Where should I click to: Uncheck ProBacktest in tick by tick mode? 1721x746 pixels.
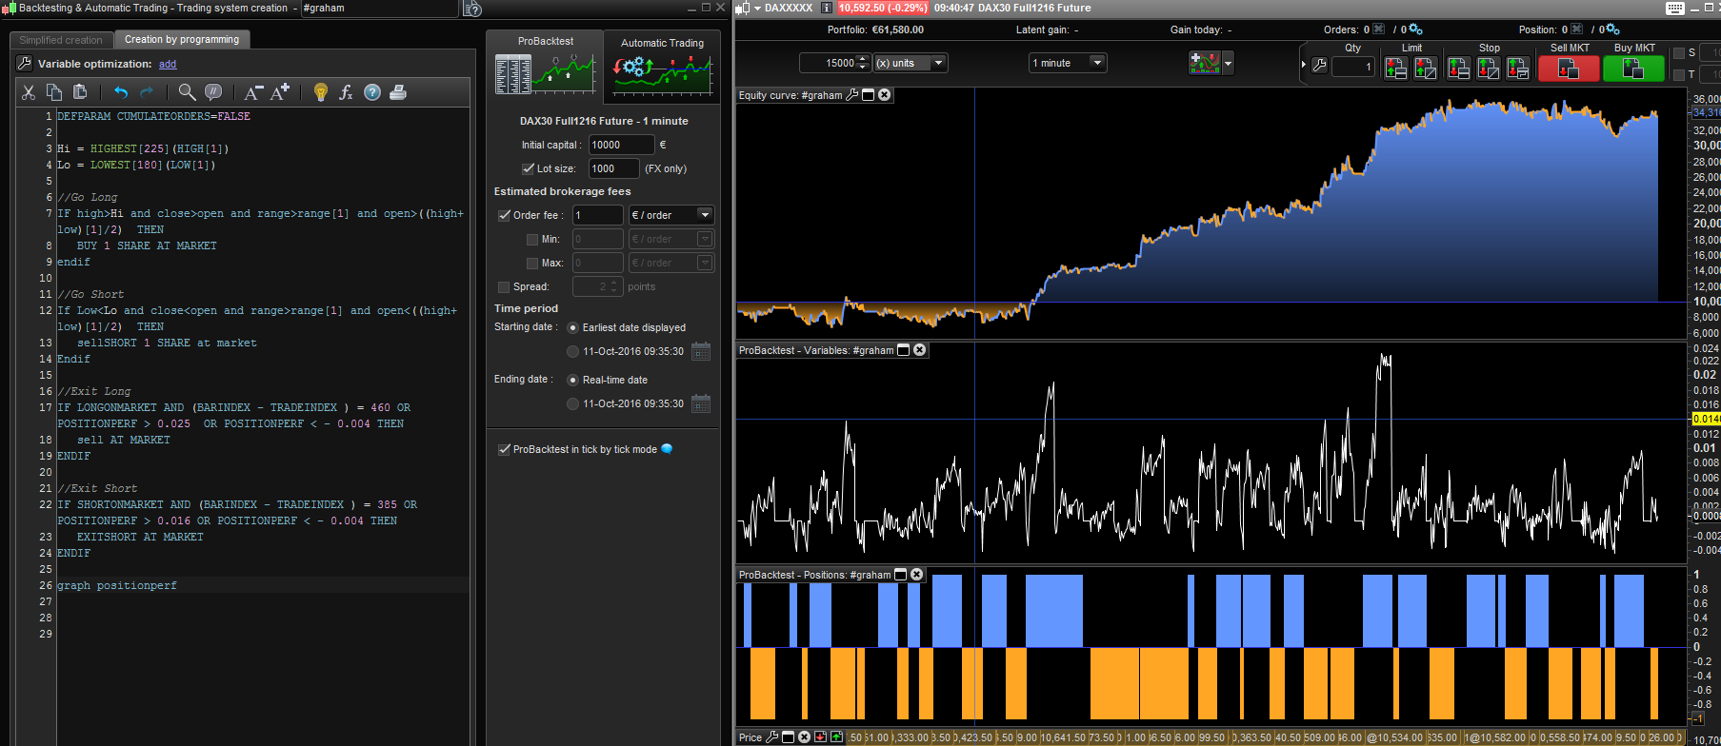[x=505, y=449]
